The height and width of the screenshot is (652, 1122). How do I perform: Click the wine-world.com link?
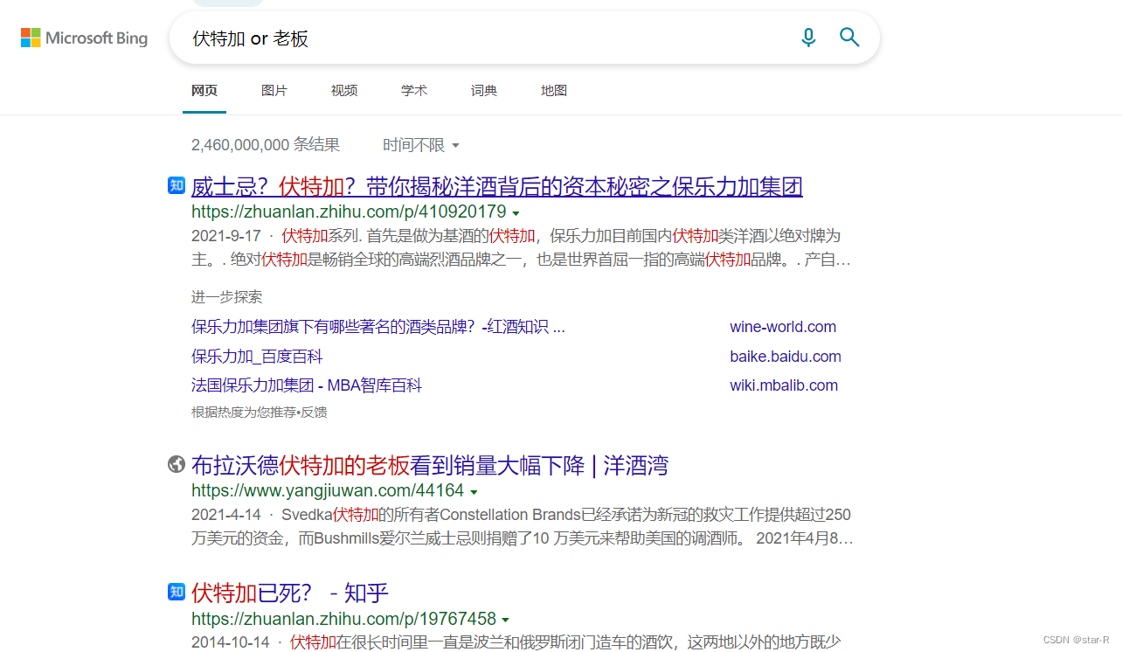click(x=783, y=327)
